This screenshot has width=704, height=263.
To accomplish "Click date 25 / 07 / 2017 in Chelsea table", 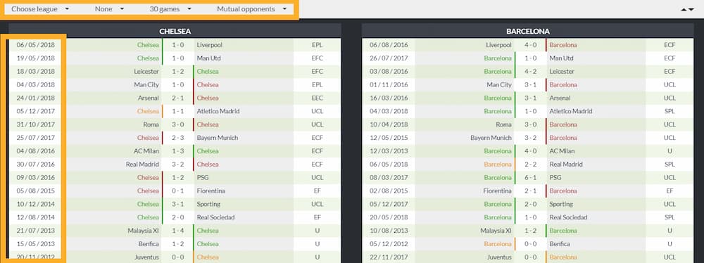I will (x=35, y=138).
